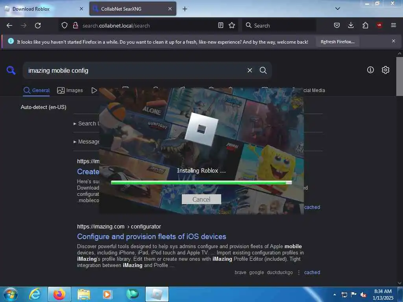Viewport: 403px width, 302px height.
Task: Focus the Firefox toolbar Search box
Action: [x=279, y=26]
